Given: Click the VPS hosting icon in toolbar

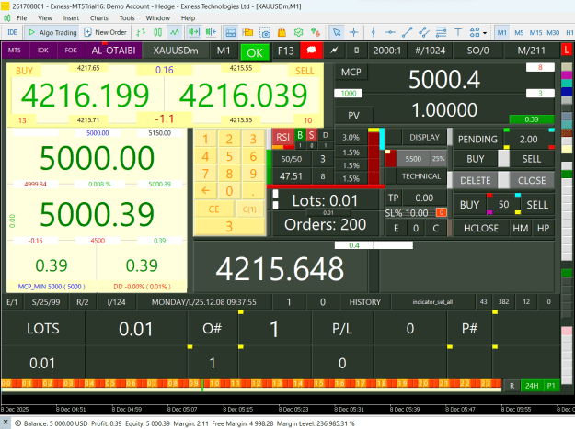Looking at the screenshot, I should pyautogui.click(x=316, y=32).
